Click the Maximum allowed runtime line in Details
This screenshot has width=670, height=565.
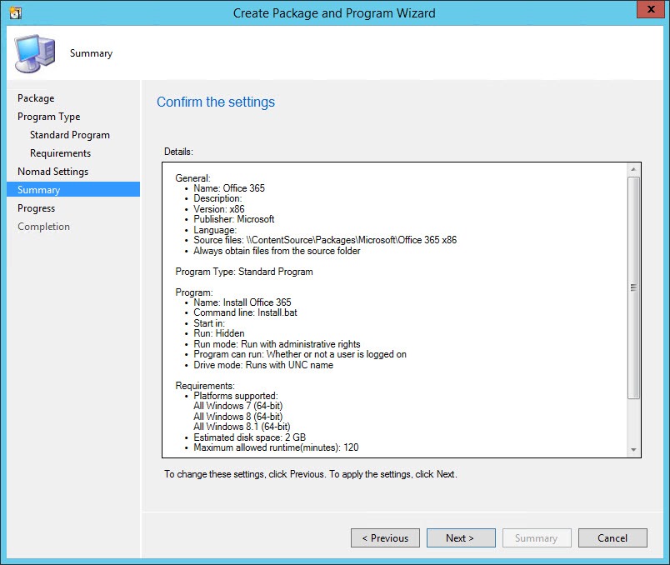[276, 447]
